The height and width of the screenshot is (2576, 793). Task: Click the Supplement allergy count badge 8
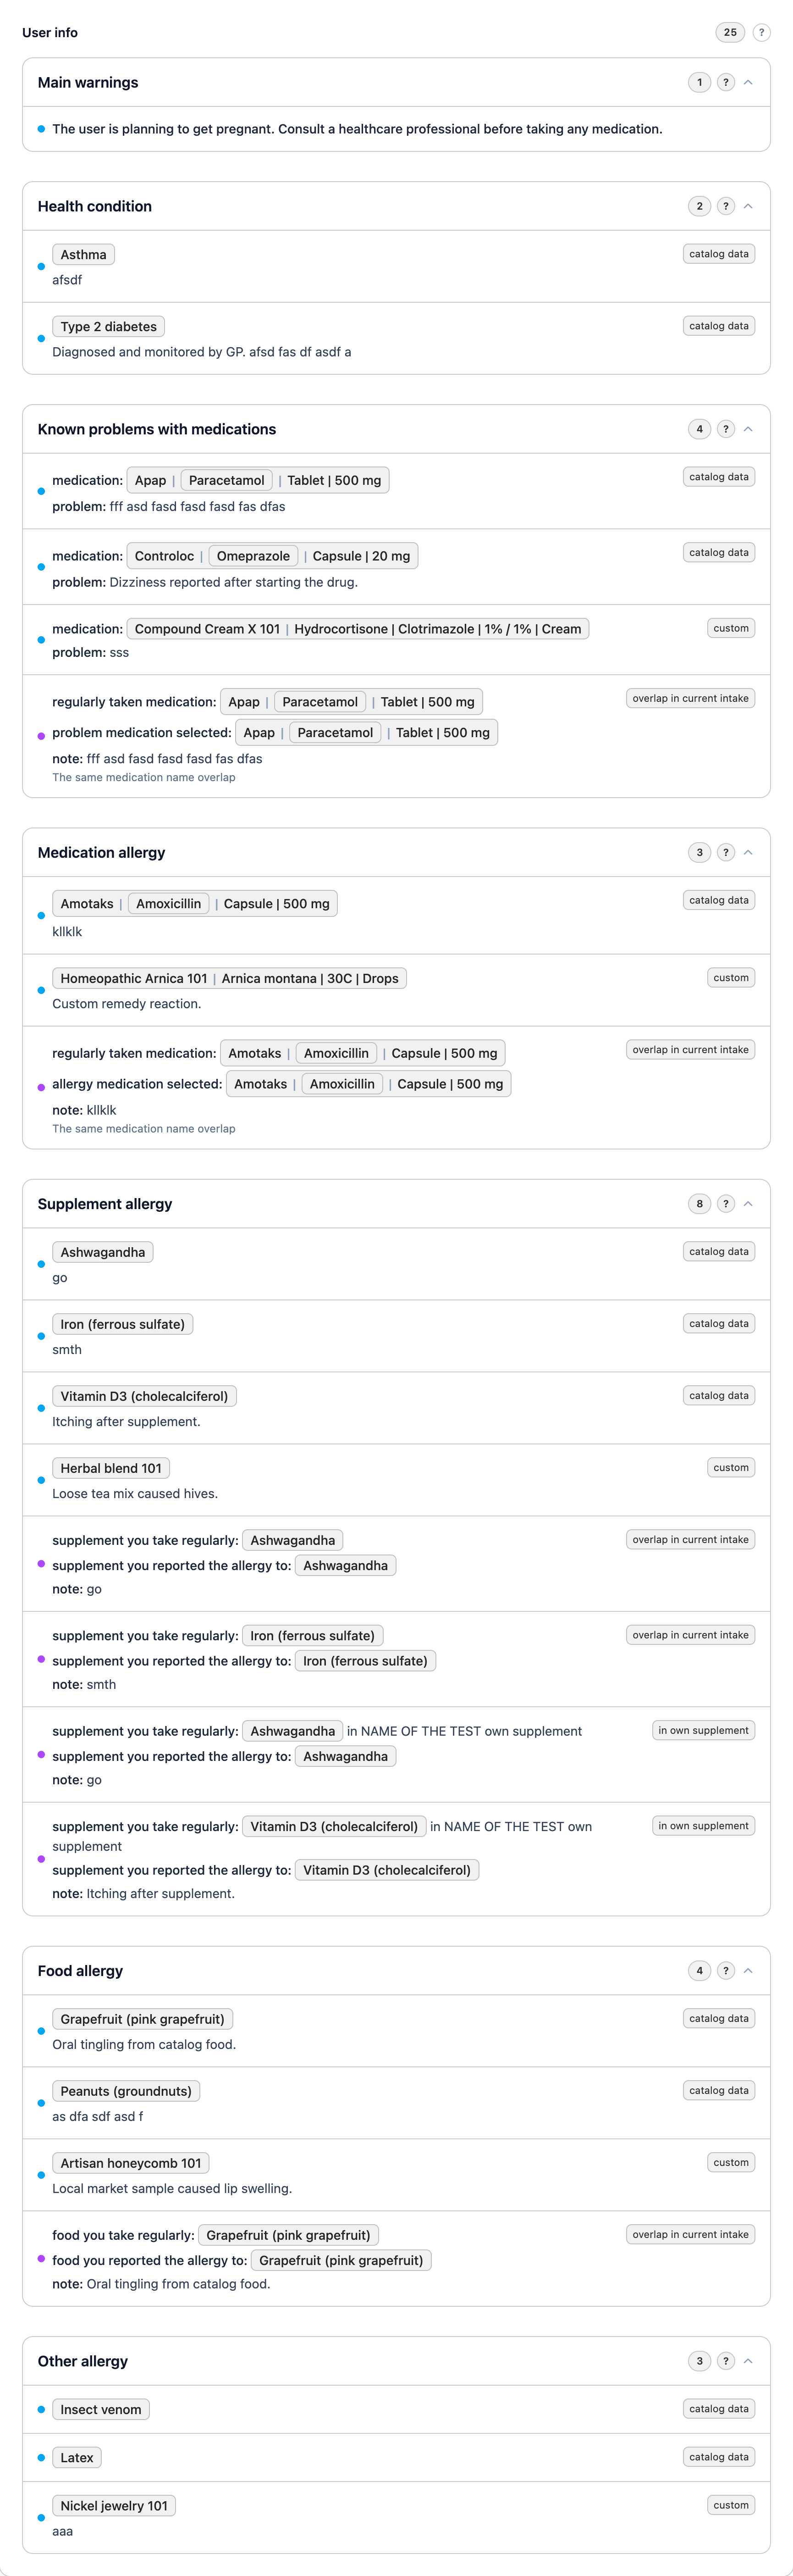699,1204
